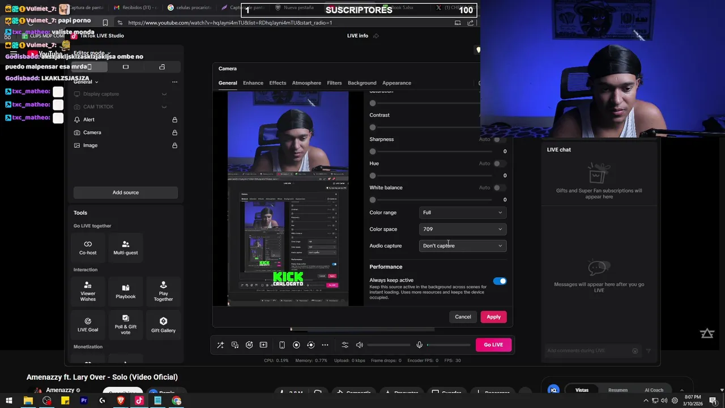Open Poll & Gift vote tool
The width and height of the screenshot is (725, 408).
(126, 324)
